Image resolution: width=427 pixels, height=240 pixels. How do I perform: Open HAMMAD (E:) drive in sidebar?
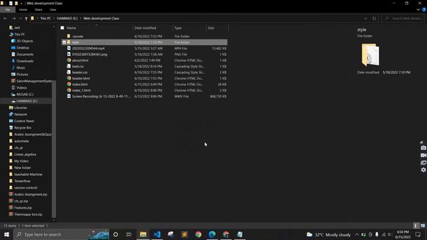click(x=27, y=101)
